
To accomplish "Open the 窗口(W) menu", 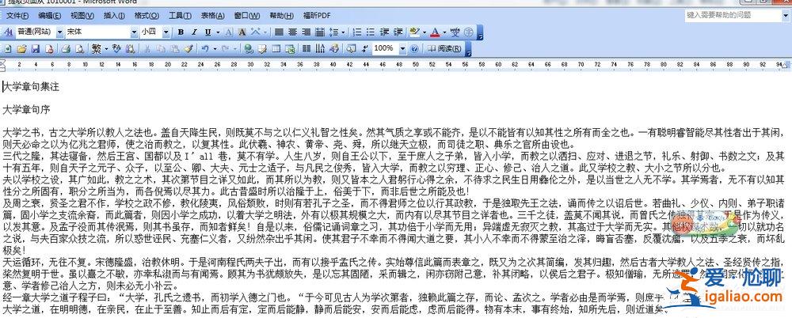I will tap(246, 16).
